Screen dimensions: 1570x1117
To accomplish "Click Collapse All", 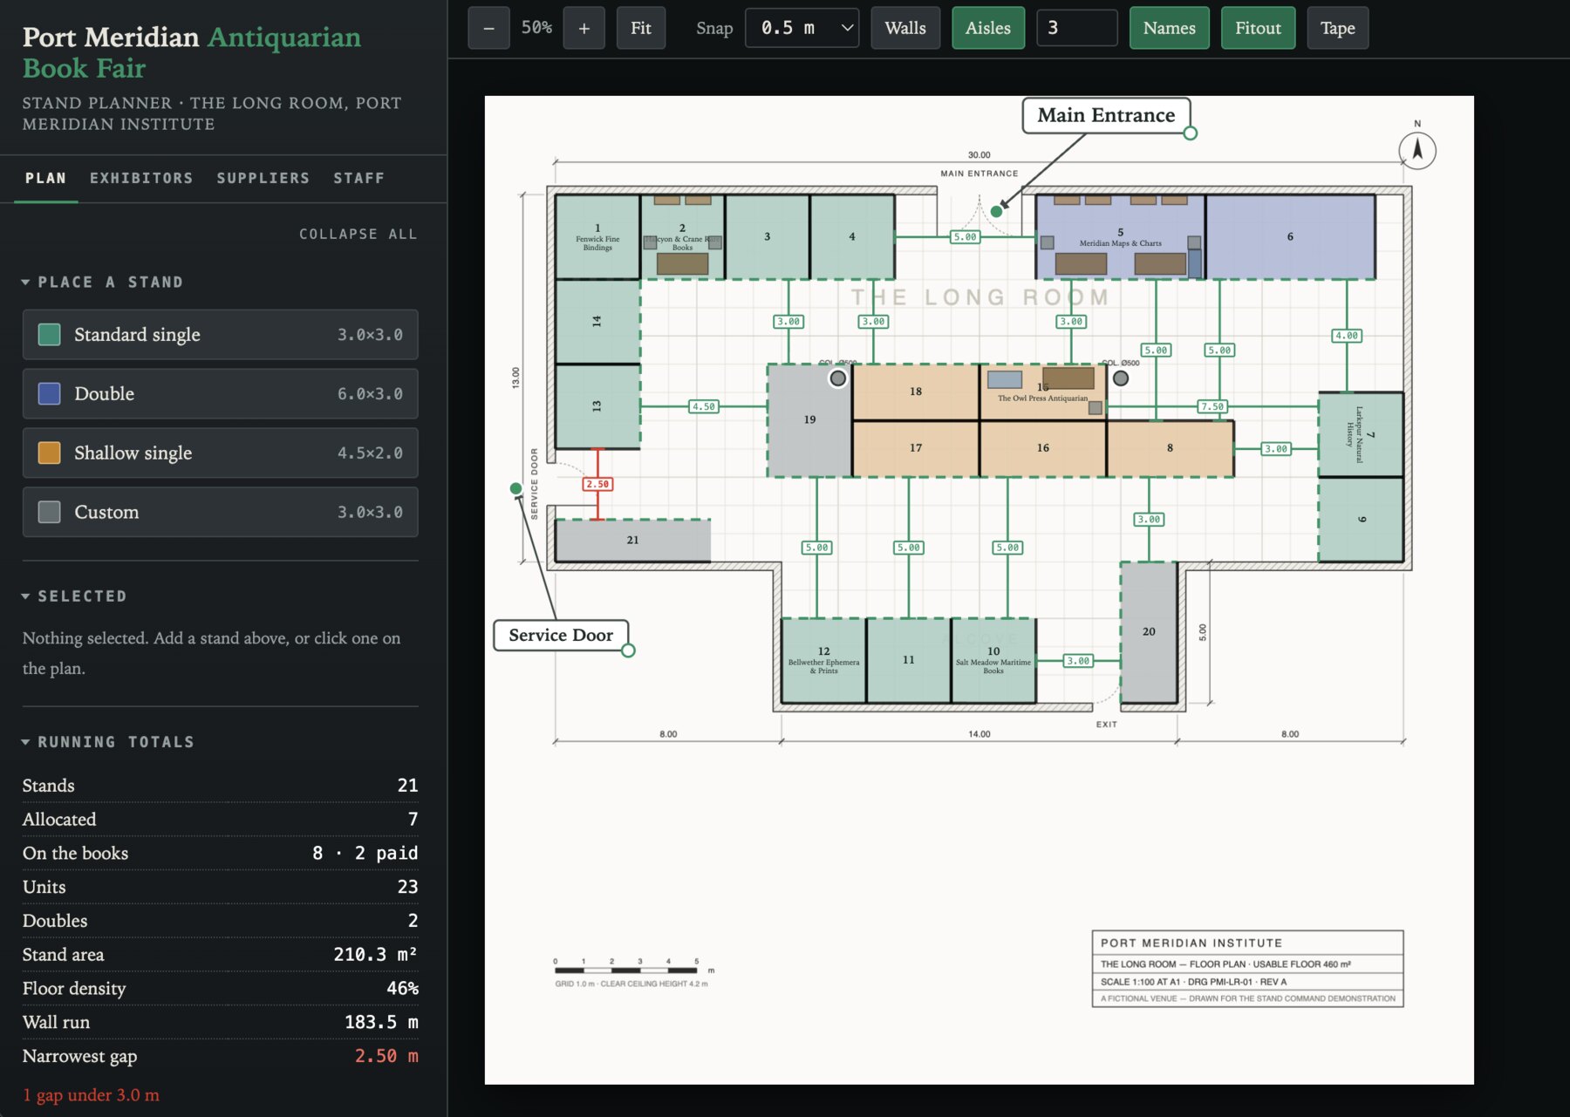I will [x=358, y=234].
